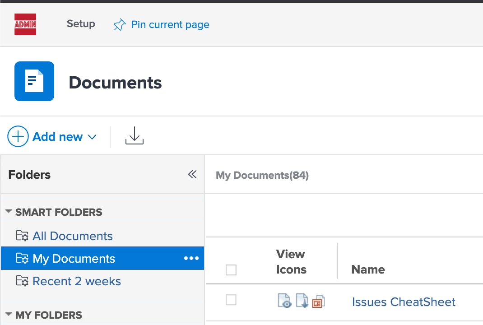Click the blue Documents page icon
This screenshot has width=483, height=325.
(34, 81)
